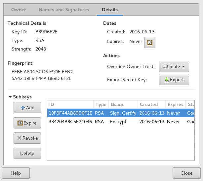
Task: Sort subkeys by ID column header
Action: click(70, 104)
